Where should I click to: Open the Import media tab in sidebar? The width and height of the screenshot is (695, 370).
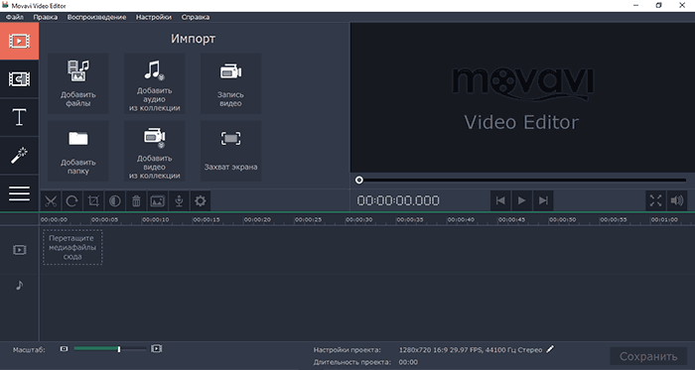pos(19,41)
